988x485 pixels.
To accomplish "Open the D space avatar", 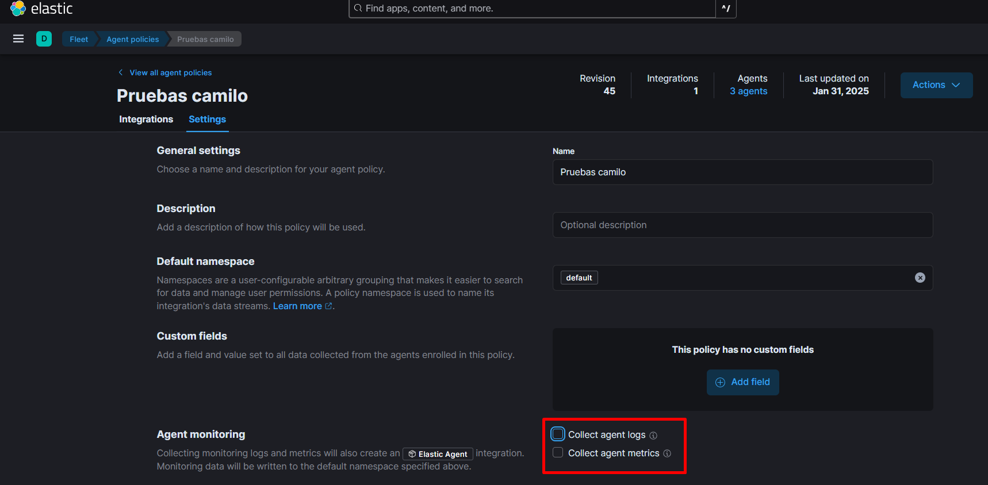I will coord(44,39).
